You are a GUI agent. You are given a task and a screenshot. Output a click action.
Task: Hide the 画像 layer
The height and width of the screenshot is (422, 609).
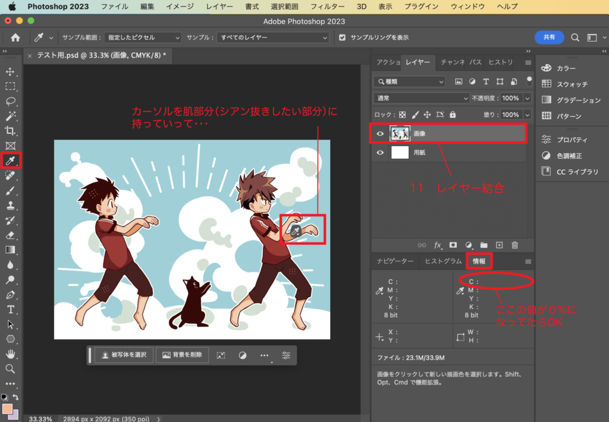tap(380, 134)
